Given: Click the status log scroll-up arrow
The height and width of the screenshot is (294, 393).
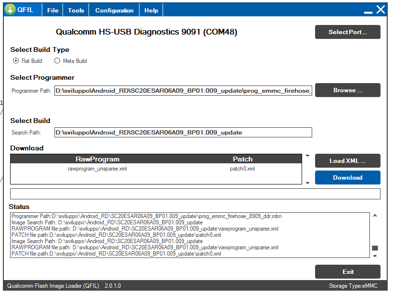Looking at the screenshot, I should tap(375, 216).
